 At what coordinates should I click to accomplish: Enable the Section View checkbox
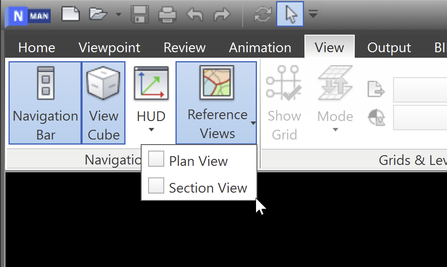(156, 185)
